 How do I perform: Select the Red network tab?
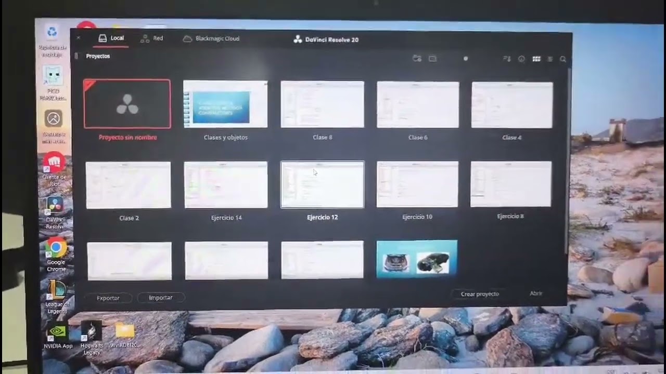point(152,38)
